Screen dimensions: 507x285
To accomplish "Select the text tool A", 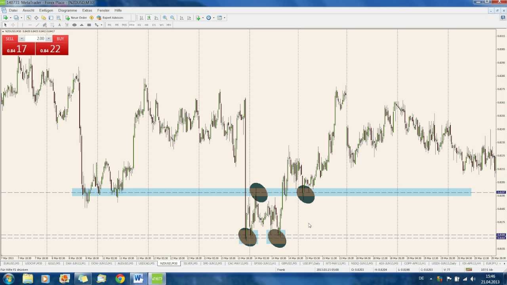I will click(x=59, y=25).
